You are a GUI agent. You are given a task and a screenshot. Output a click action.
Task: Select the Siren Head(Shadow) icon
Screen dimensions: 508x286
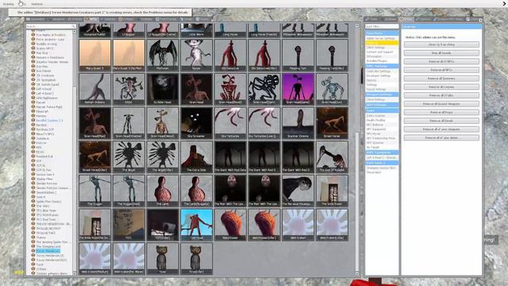(129, 123)
